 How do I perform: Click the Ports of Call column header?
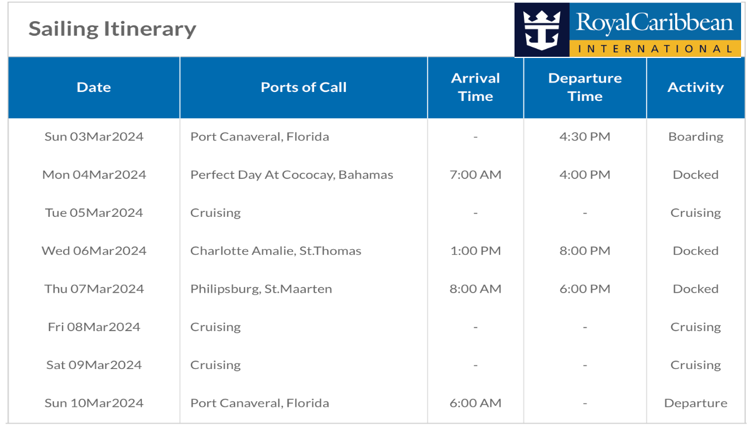pyautogui.click(x=304, y=88)
